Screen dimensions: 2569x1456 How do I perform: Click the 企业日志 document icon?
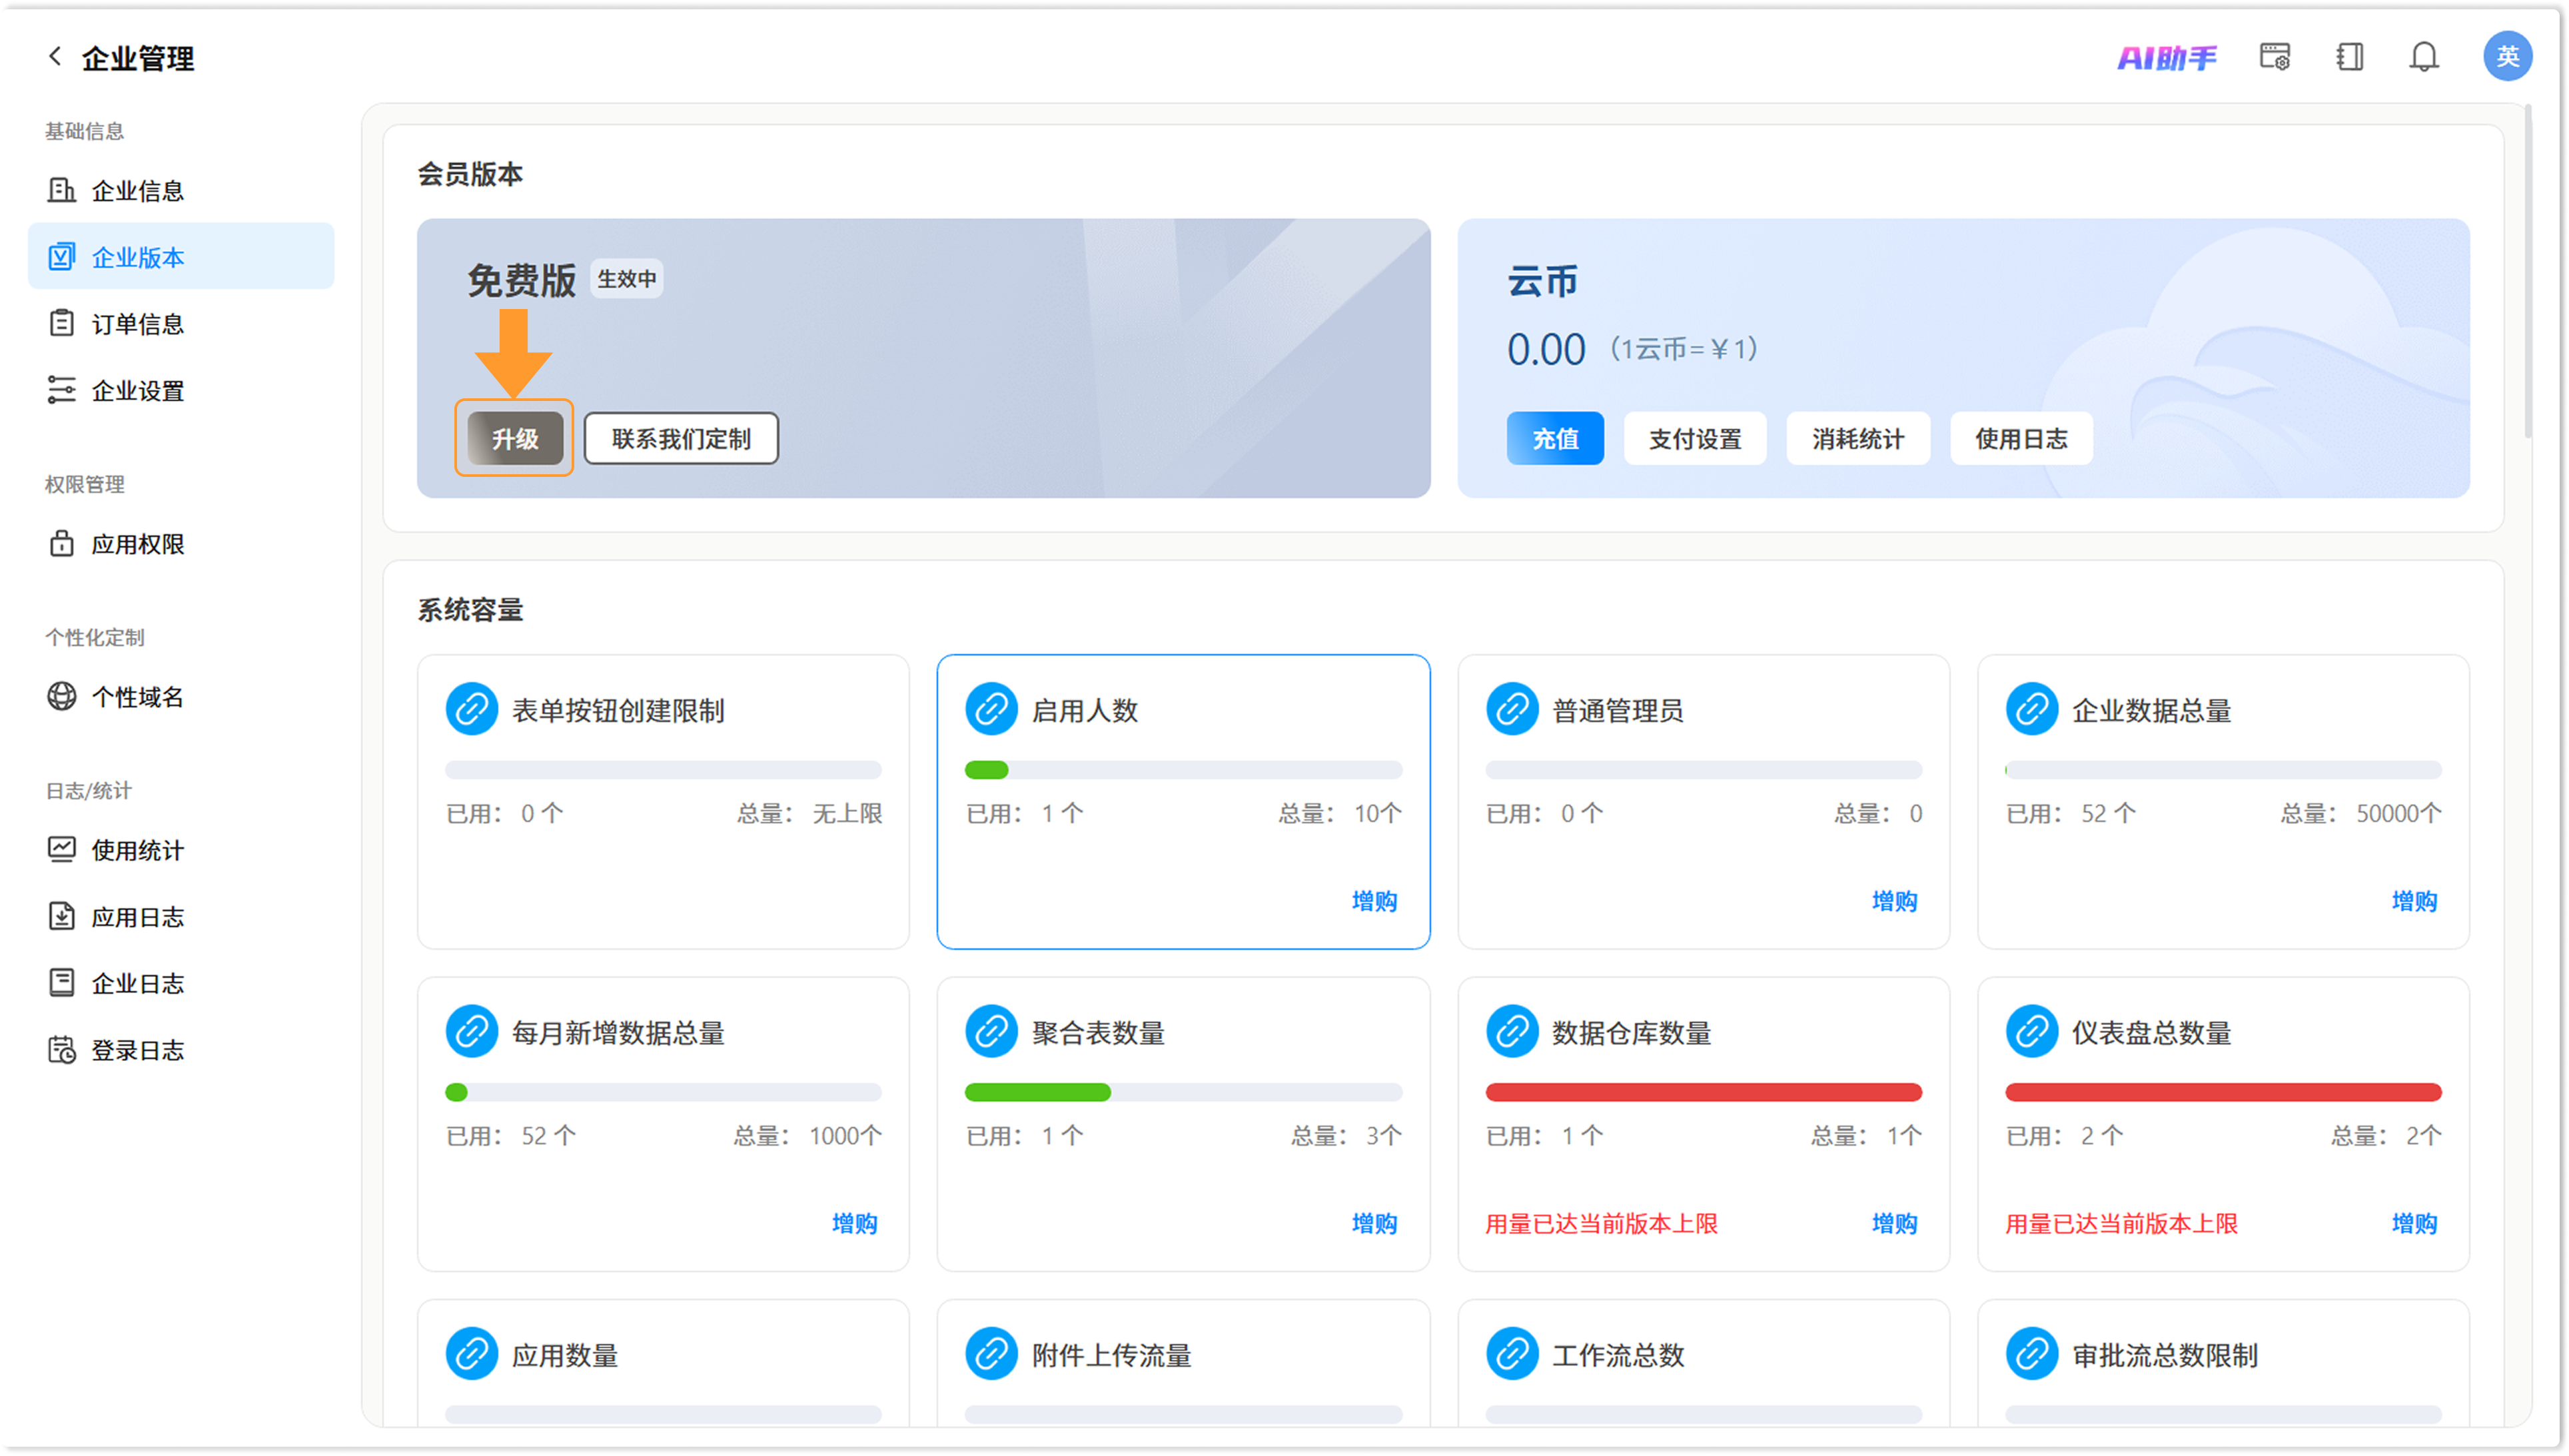[61, 983]
